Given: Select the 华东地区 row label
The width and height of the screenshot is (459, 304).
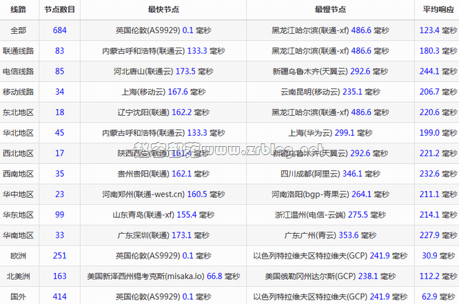Looking at the screenshot, I should (x=18, y=214).
